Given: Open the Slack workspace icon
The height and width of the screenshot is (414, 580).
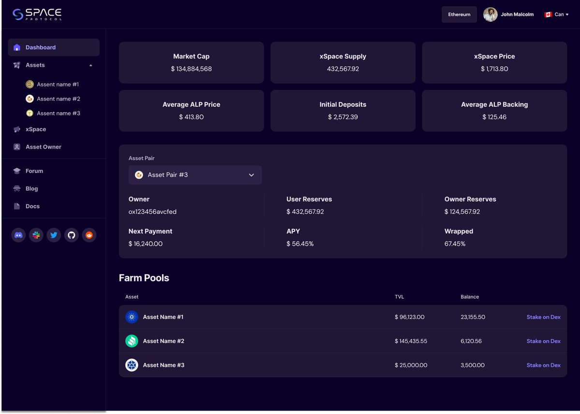Looking at the screenshot, I should tap(36, 235).
